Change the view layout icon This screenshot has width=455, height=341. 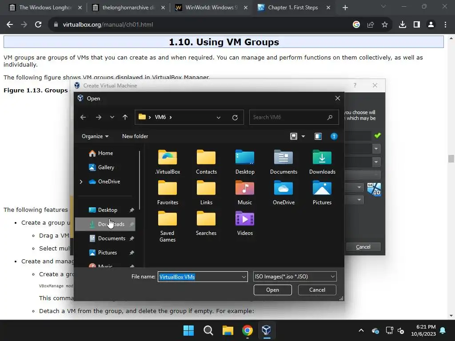point(294,136)
